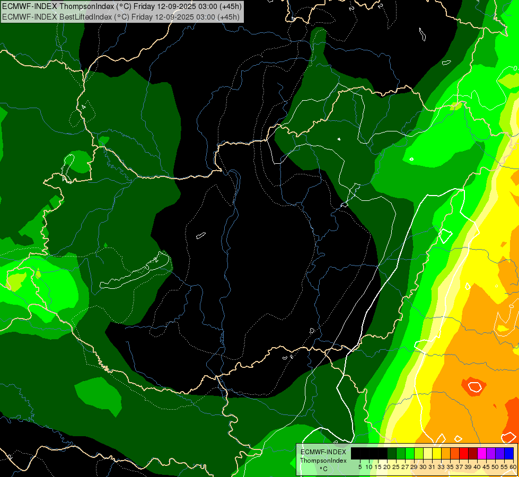Click the value 60 on the legend scale
Viewport: 519px width, 477px height.
tap(513, 467)
